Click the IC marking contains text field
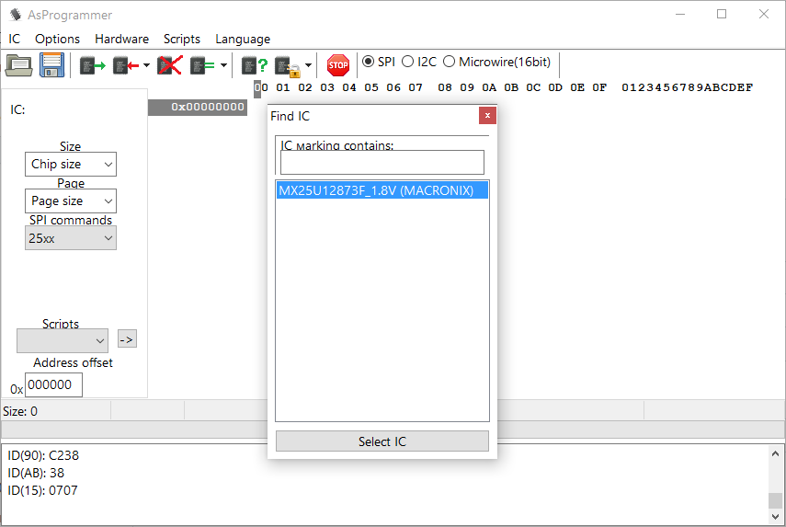The height and width of the screenshot is (527, 786). (x=382, y=163)
